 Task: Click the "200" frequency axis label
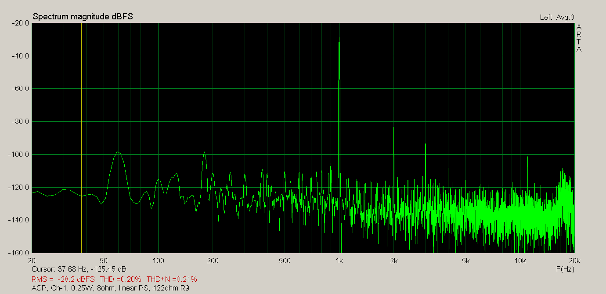point(213,261)
